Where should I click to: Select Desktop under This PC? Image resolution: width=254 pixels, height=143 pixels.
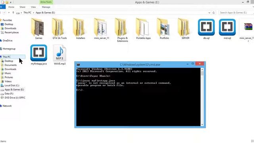(x=9, y=61)
